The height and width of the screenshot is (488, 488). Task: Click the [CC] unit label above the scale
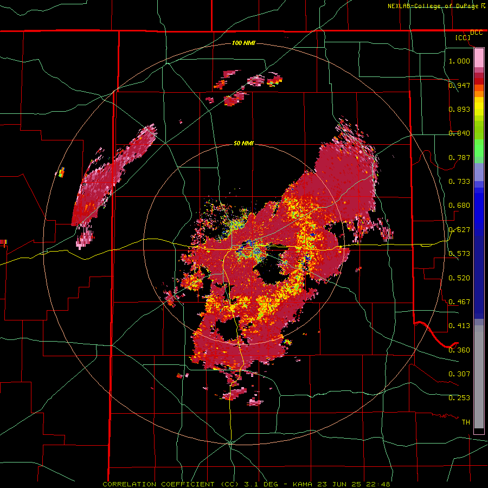coord(463,37)
